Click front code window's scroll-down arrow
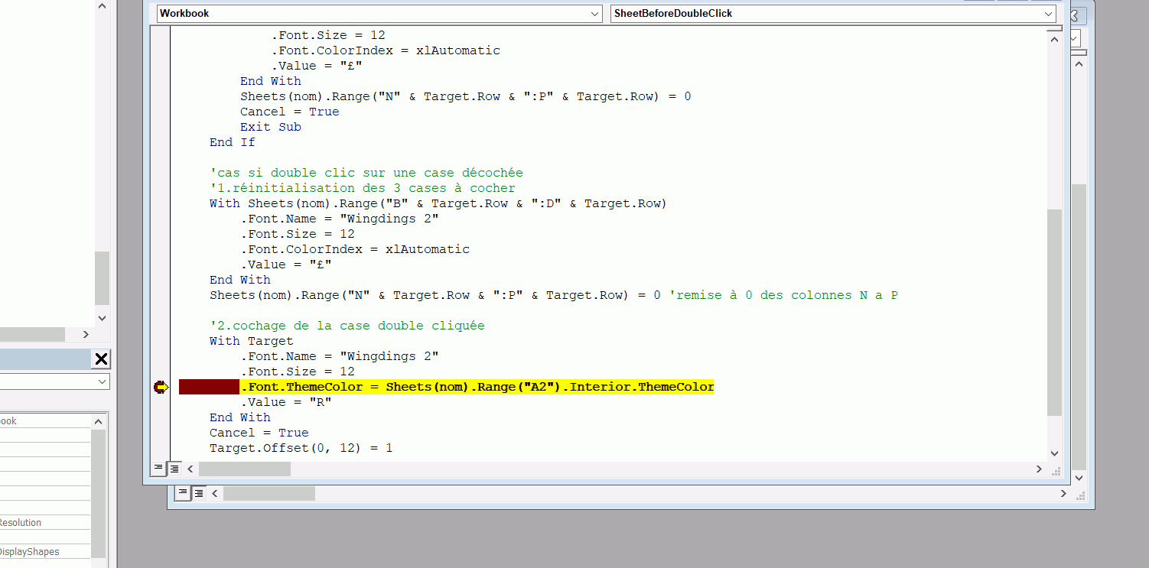 click(x=1055, y=453)
